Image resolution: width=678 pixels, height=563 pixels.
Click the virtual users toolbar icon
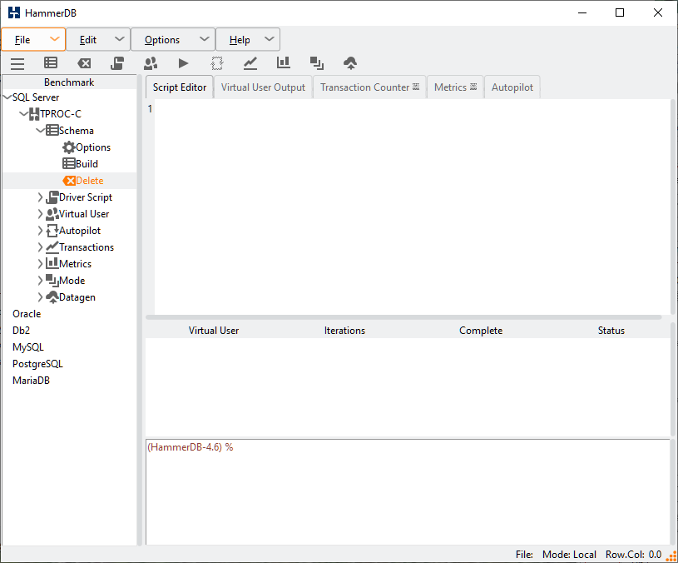(x=151, y=63)
